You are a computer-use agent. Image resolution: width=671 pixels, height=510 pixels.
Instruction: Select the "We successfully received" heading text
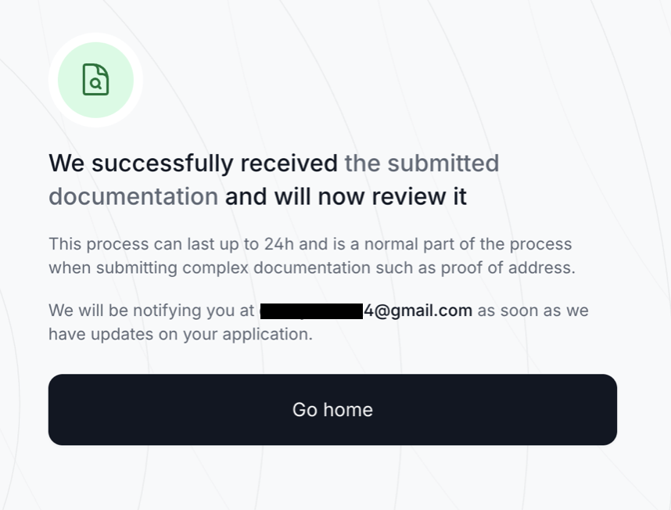(193, 163)
